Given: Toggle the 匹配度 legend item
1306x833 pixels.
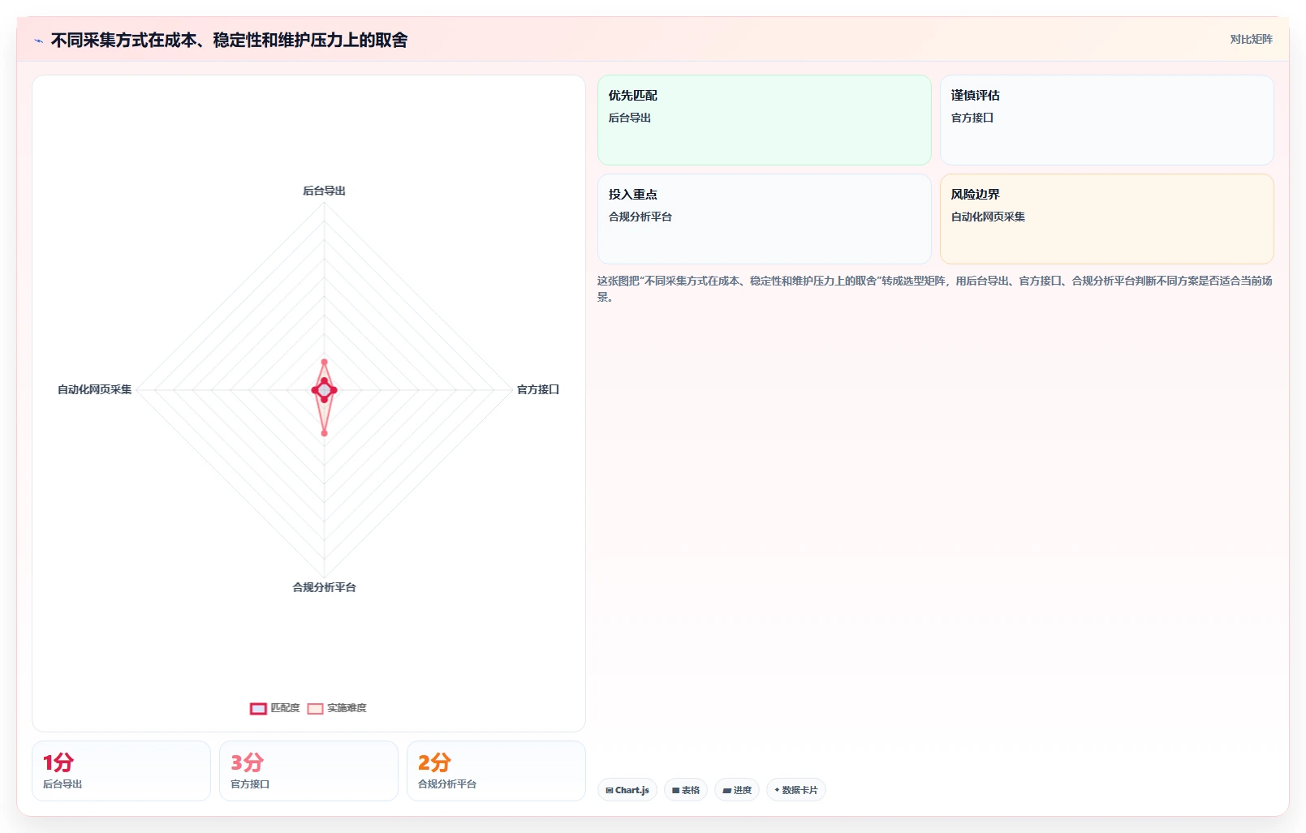Looking at the screenshot, I should pos(275,708).
